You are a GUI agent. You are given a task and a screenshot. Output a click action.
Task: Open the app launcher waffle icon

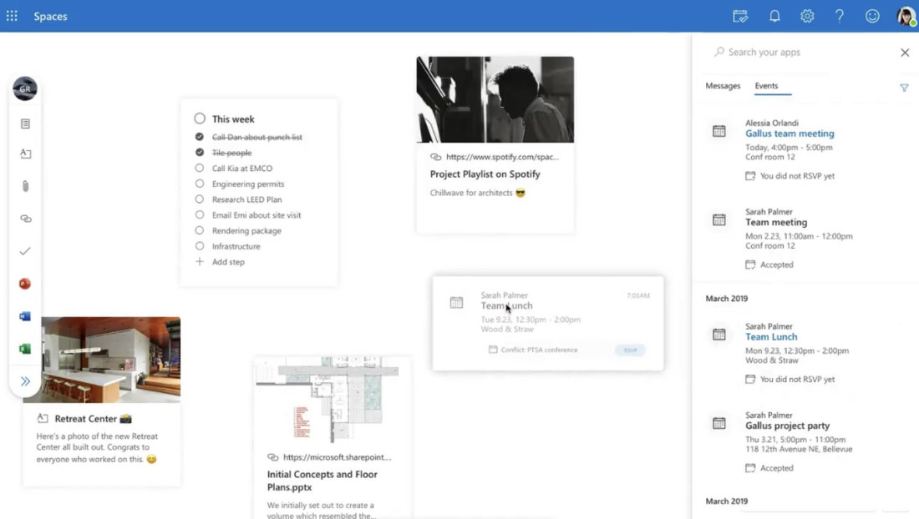coord(12,16)
